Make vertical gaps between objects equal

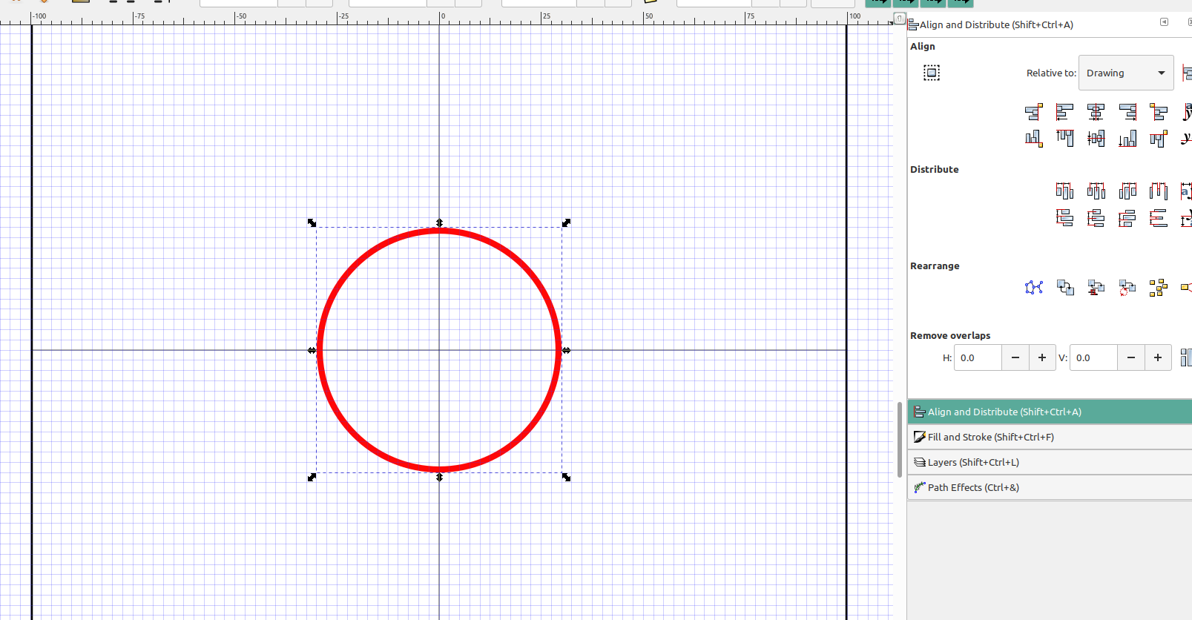(x=1159, y=218)
